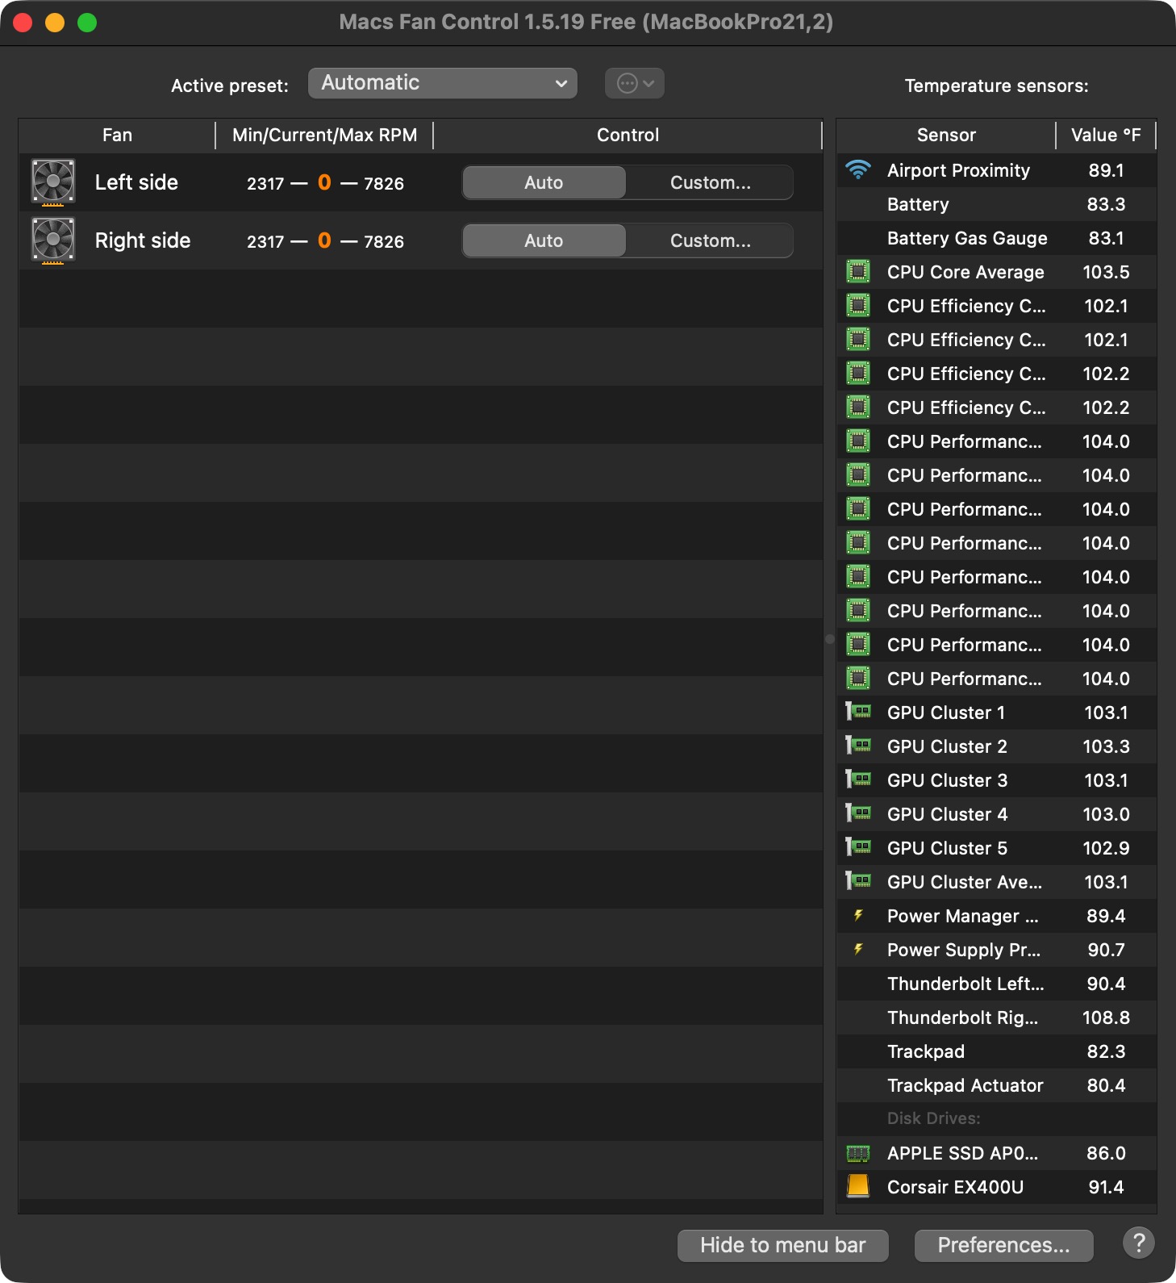Set Left side fan to Auto

[x=544, y=182]
